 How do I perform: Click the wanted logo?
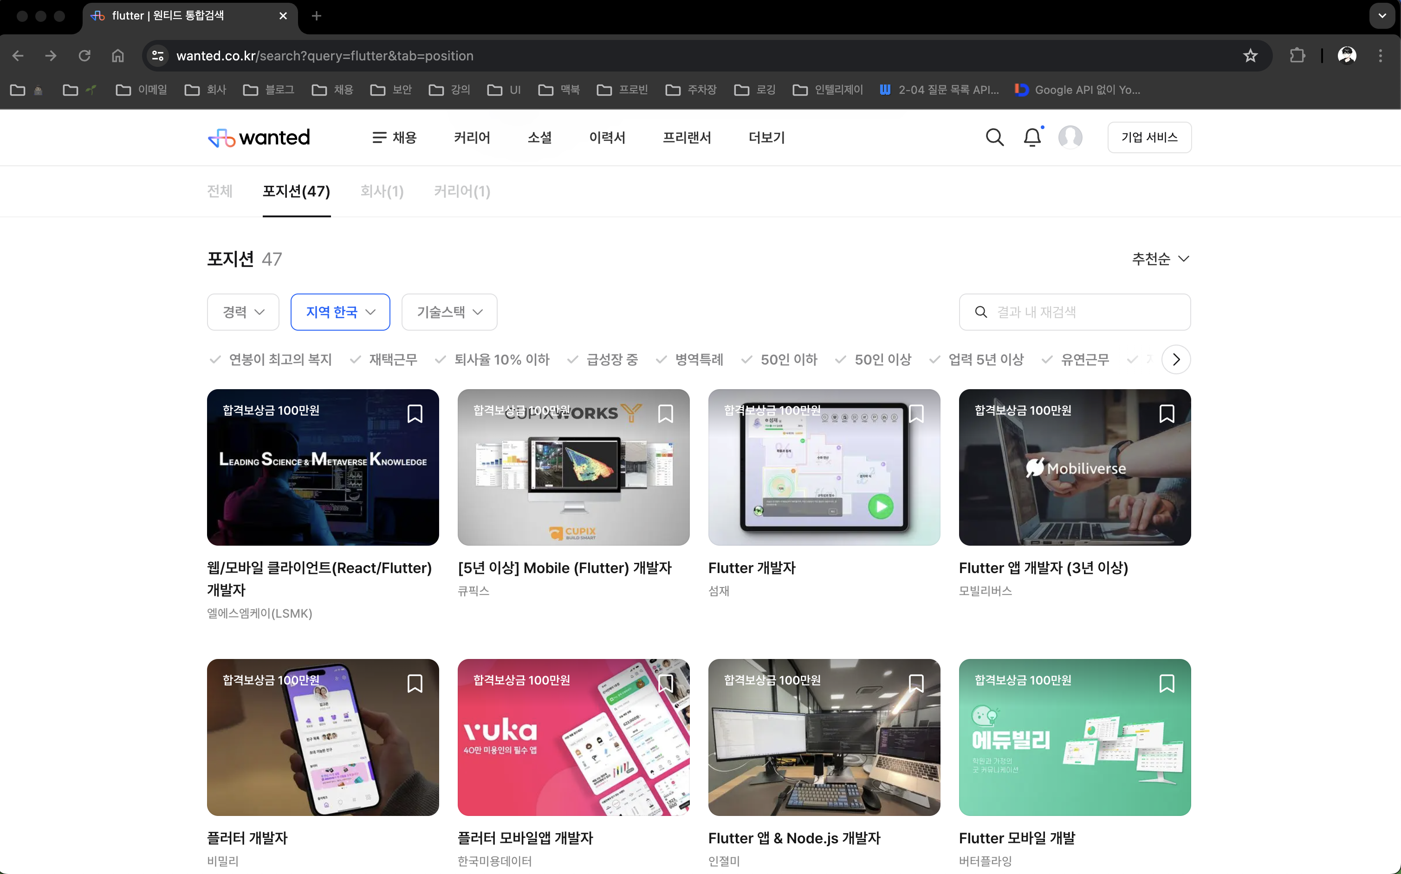259,137
